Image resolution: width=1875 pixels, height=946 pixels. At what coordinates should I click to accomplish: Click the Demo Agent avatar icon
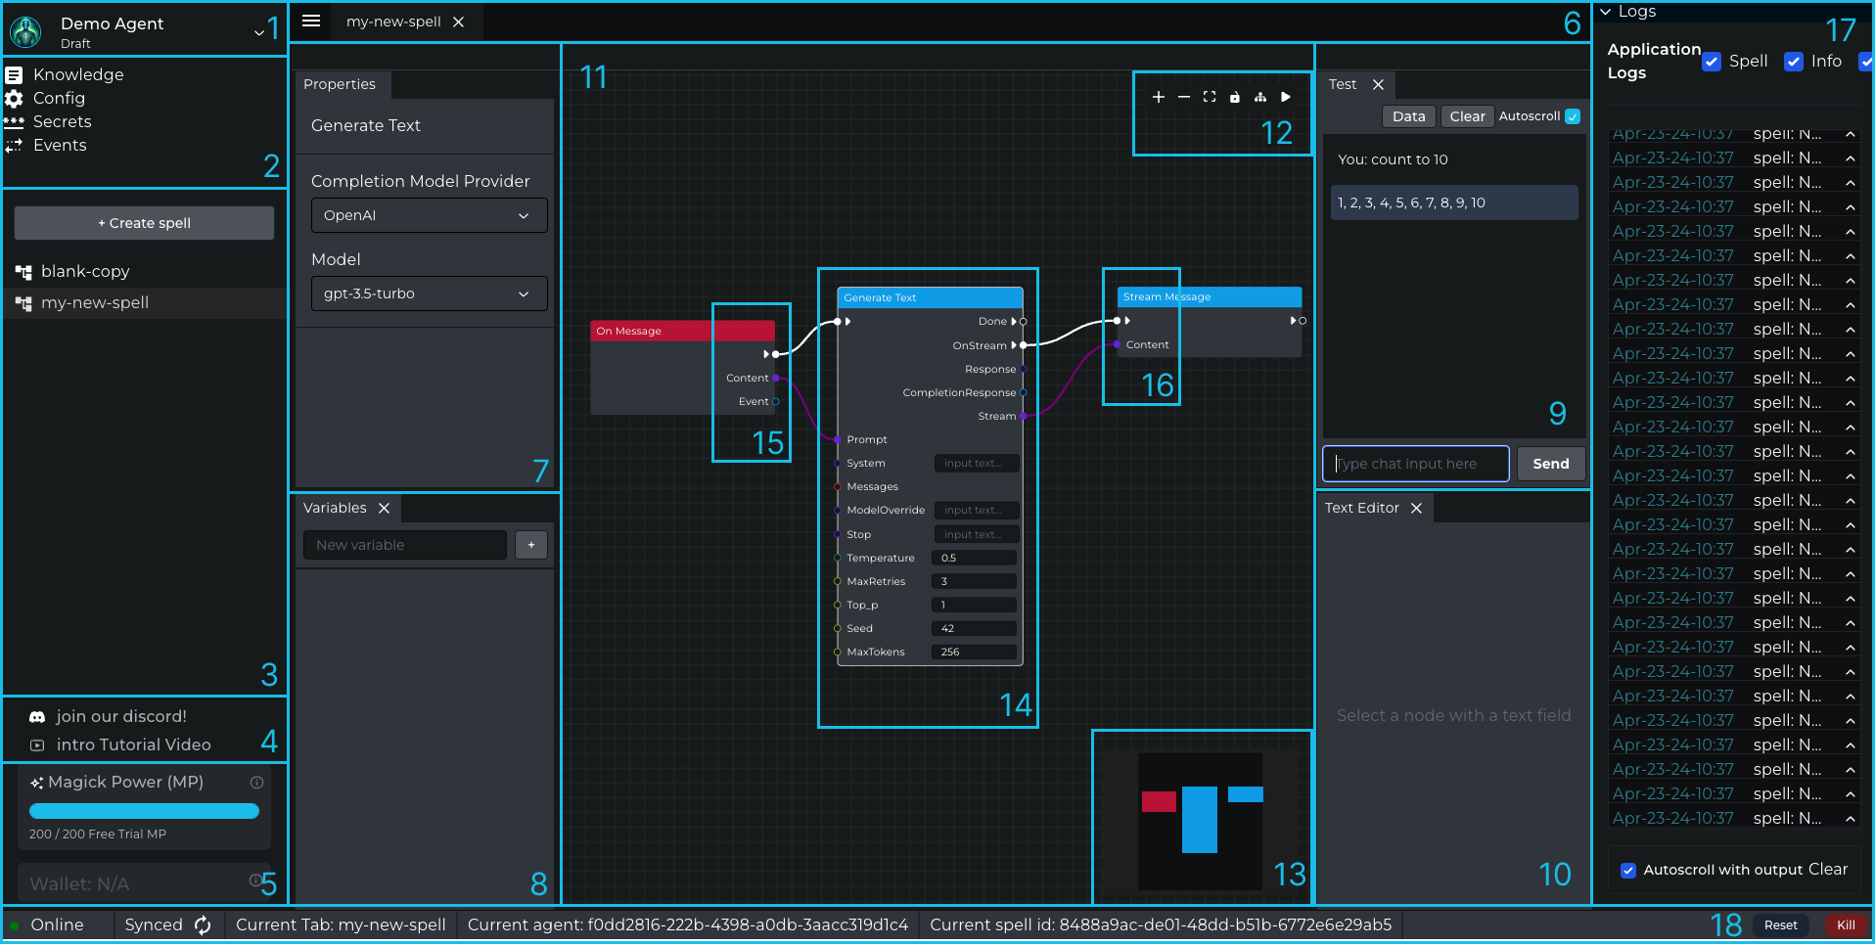click(x=26, y=32)
